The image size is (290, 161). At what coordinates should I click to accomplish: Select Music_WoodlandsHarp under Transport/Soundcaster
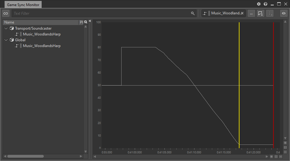point(42,34)
